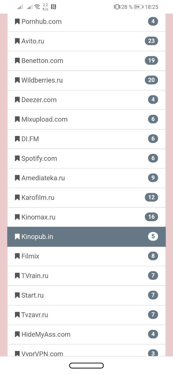Image resolution: width=173 pixels, height=375 pixels.
Task: Click the bookmark icon on the highlighted Kinopub.in row
Action: point(17,236)
